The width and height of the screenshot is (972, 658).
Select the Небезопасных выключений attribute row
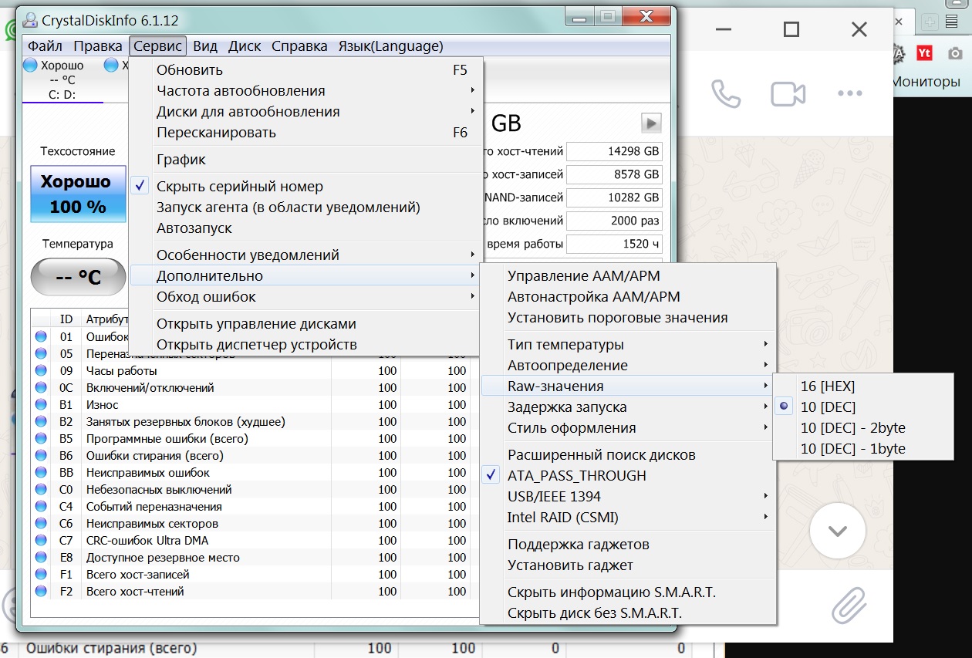click(255, 490)
